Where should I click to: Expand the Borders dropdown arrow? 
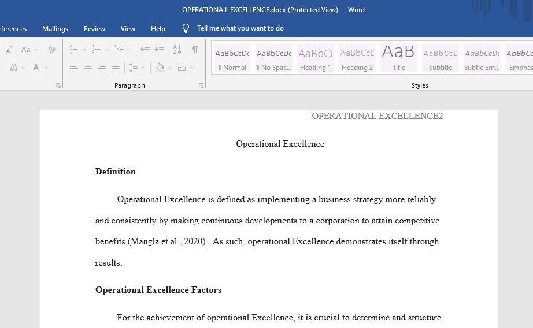[x=193, y=68]
